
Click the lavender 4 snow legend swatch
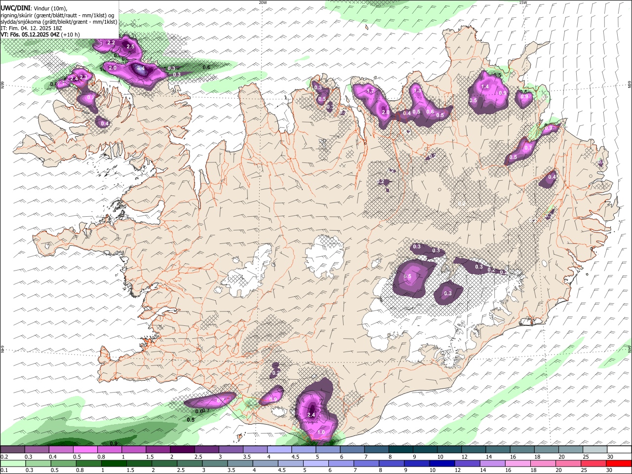pyautogui.click(x=279, y=449)
